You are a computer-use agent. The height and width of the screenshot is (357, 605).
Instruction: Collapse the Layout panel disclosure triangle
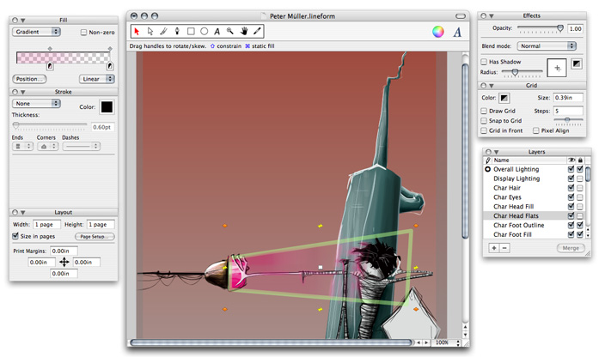(x=22, y=213)
